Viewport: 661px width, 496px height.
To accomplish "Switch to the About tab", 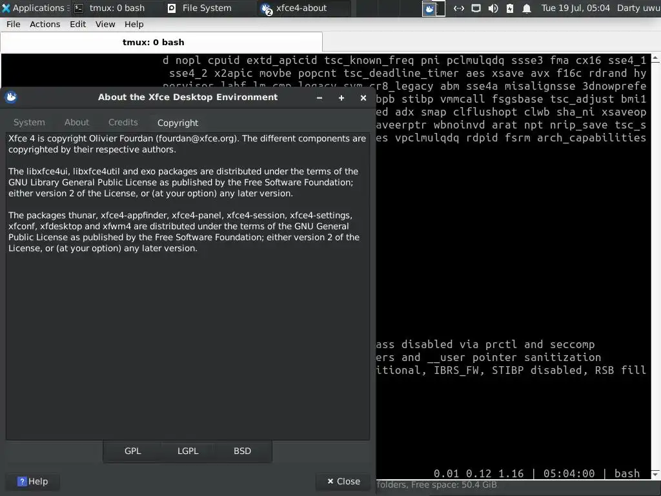I will pyautogui.click(x=77, y=122).
